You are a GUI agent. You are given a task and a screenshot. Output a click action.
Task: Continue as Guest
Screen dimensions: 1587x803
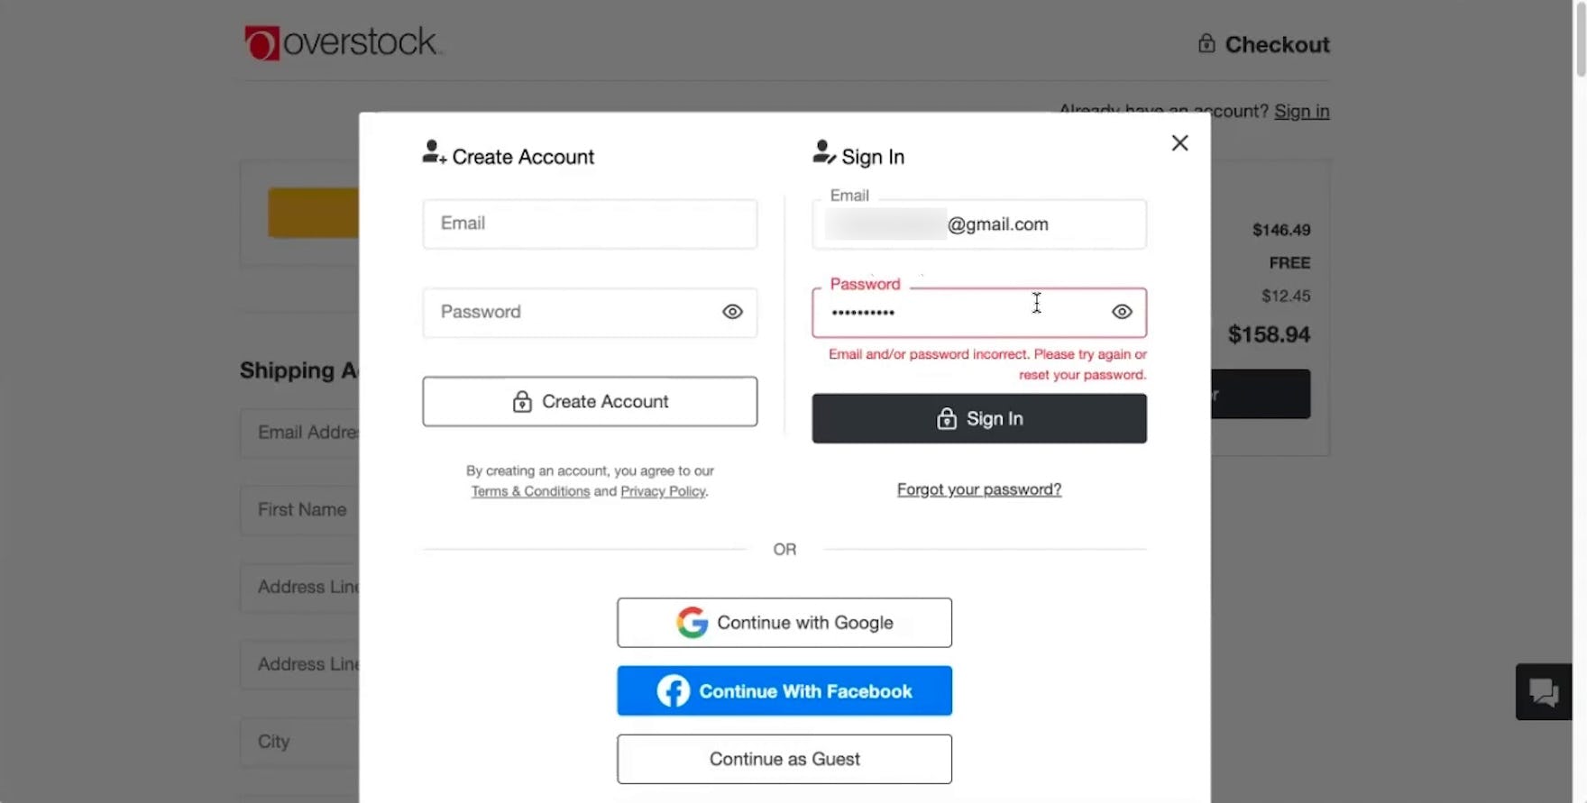click(x=784, y=759)
